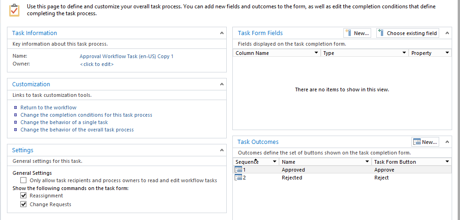Screen dimensions: 460x220
Task: Open the Column Name header dropdown
Action: pyautogui.click(x=316, y=53)
